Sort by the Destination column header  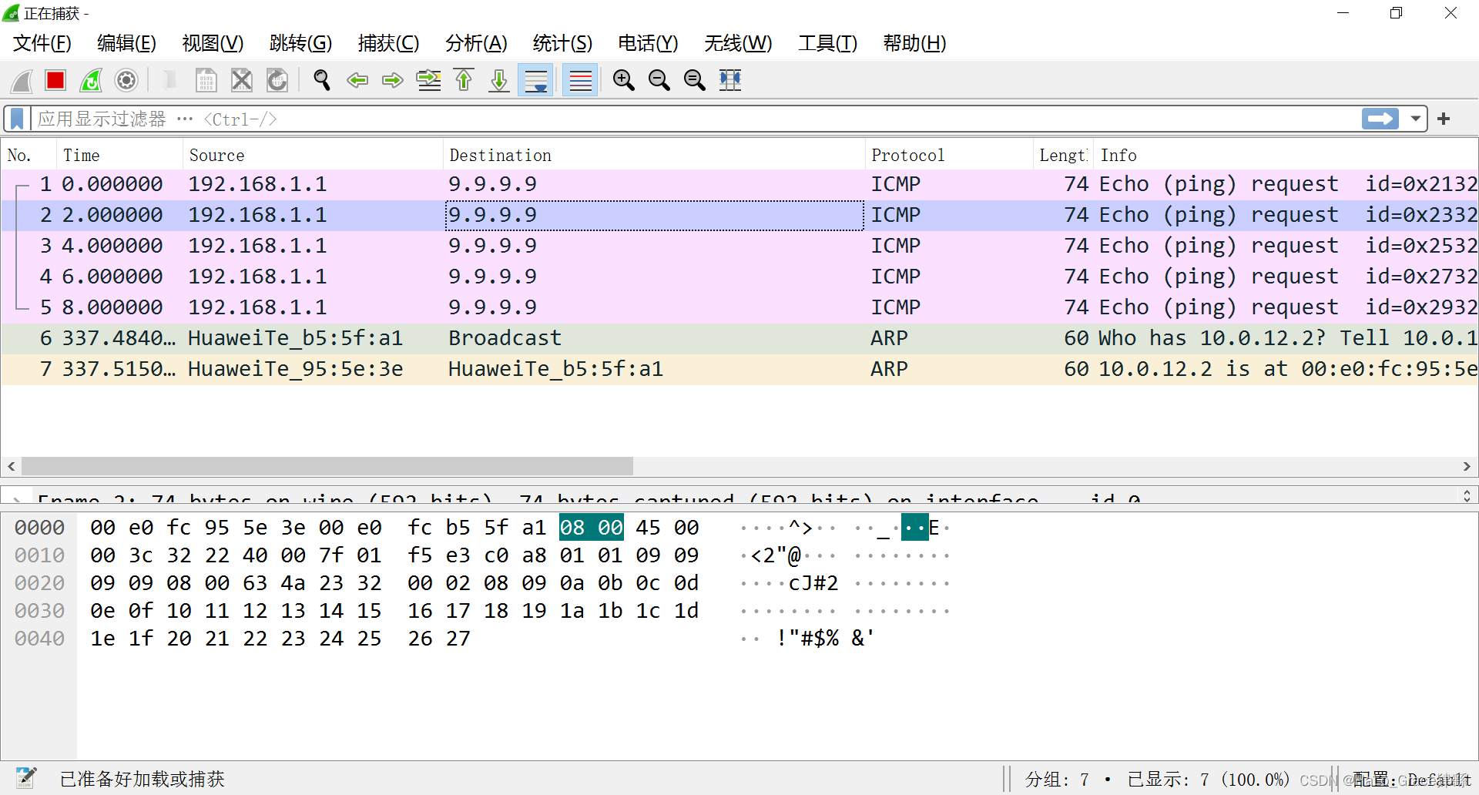pyautogui.click(x=654, y=156)
